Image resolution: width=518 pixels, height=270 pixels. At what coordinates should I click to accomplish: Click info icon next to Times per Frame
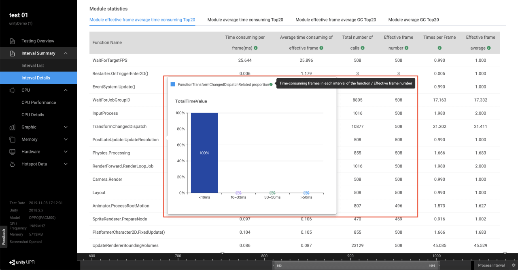coord(439,48)
